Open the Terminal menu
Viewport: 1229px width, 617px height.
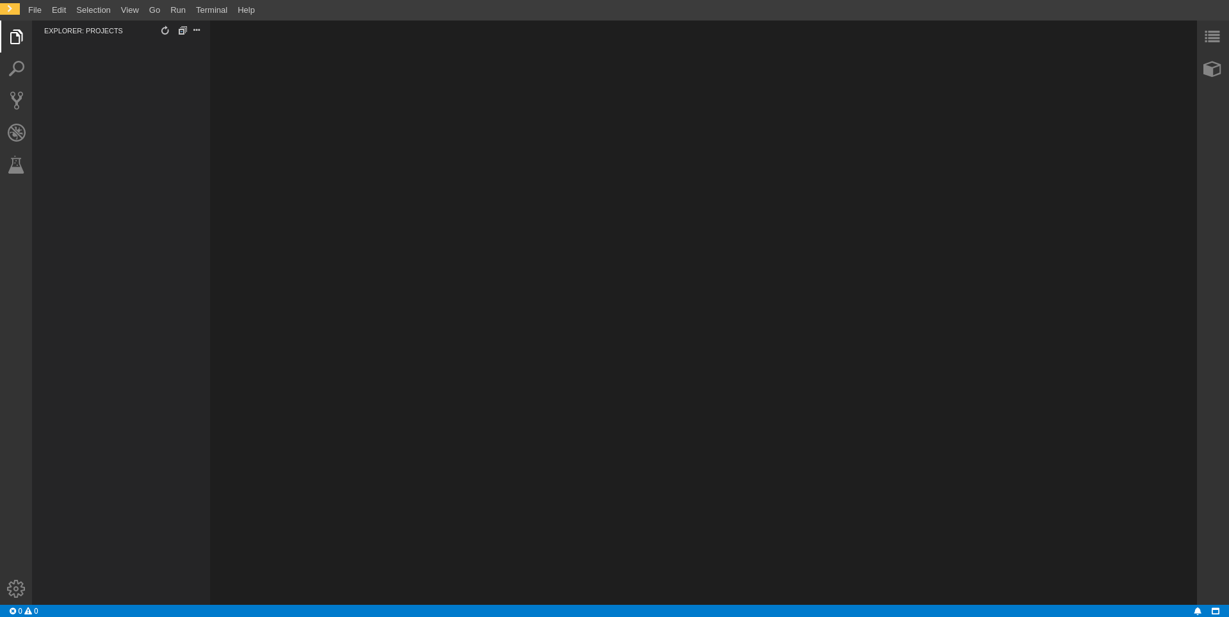(211, 10)
